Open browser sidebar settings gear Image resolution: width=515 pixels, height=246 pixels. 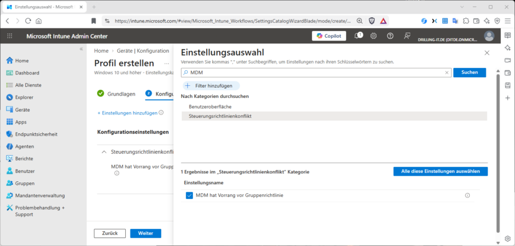coord(508,239)
